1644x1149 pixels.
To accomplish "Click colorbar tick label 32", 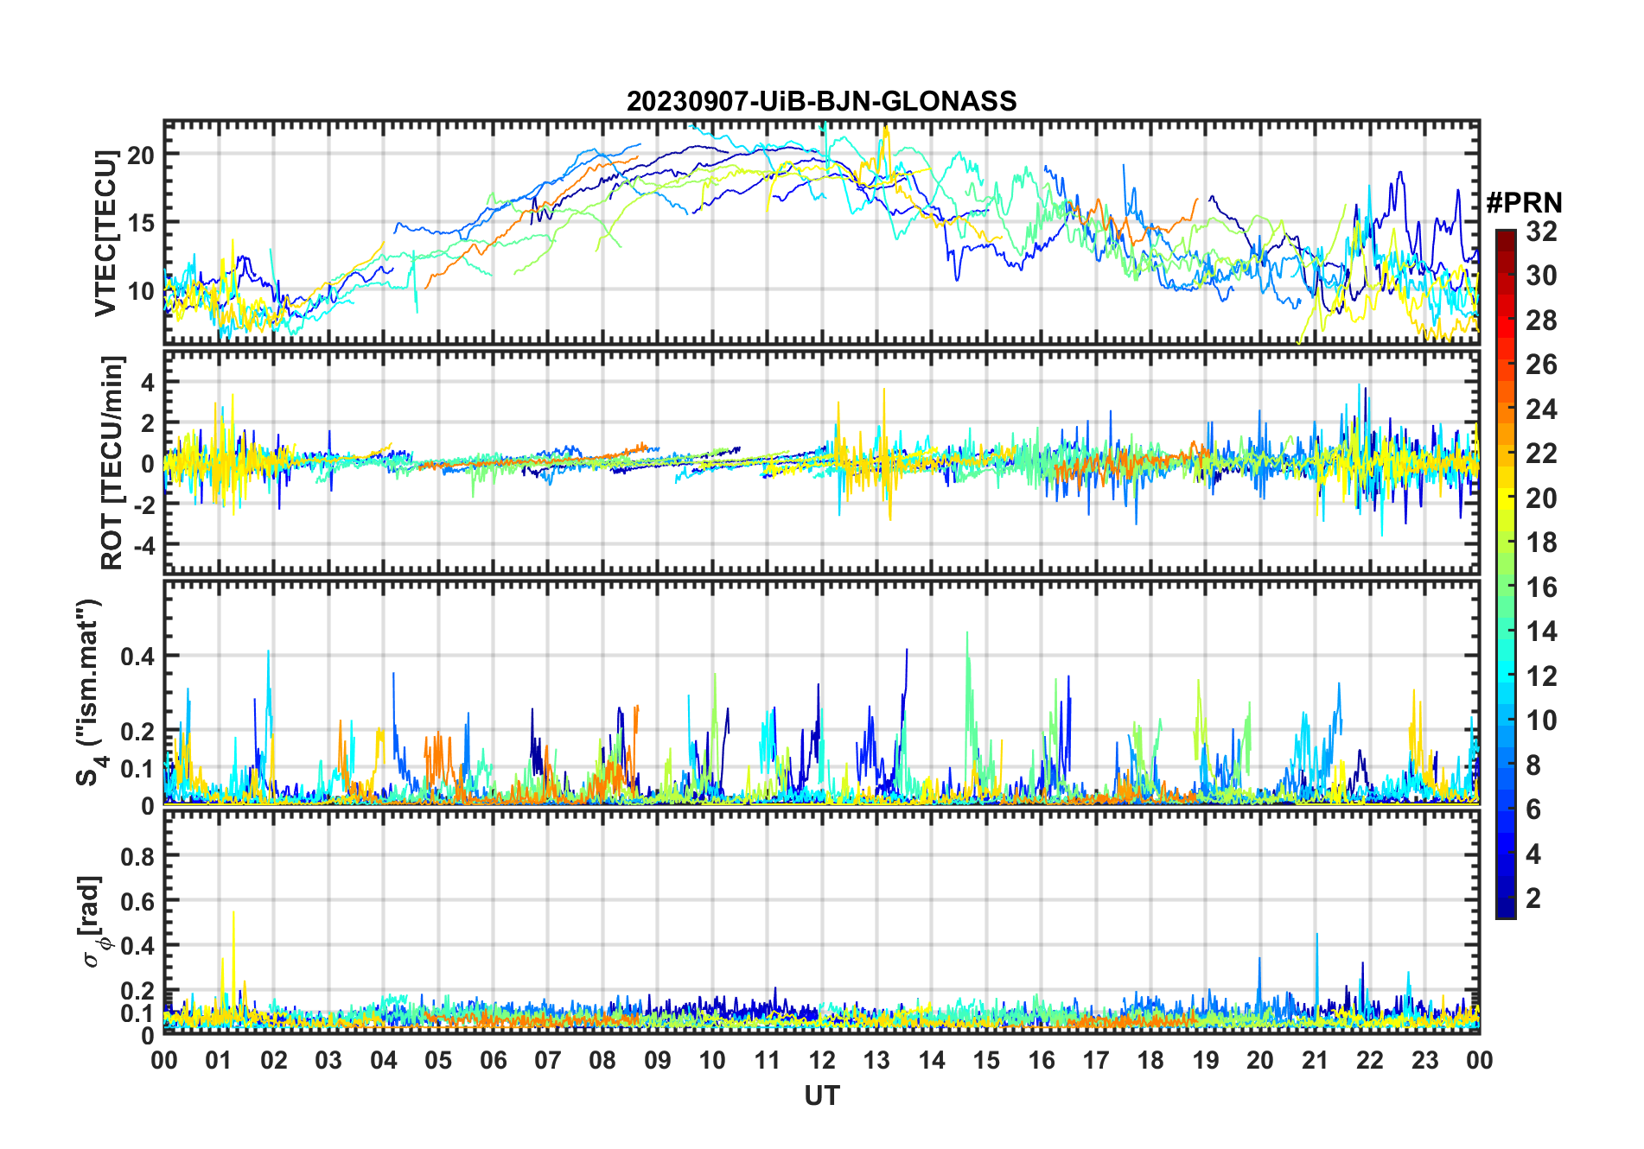I will (x=1541, y=232).
